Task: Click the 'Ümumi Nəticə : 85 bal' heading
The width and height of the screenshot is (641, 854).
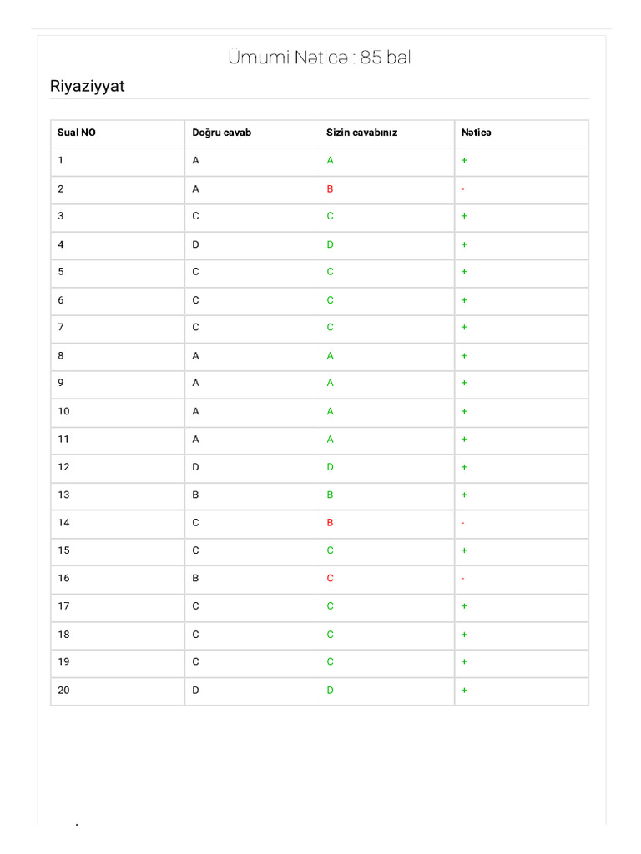Action: (320, 58)
